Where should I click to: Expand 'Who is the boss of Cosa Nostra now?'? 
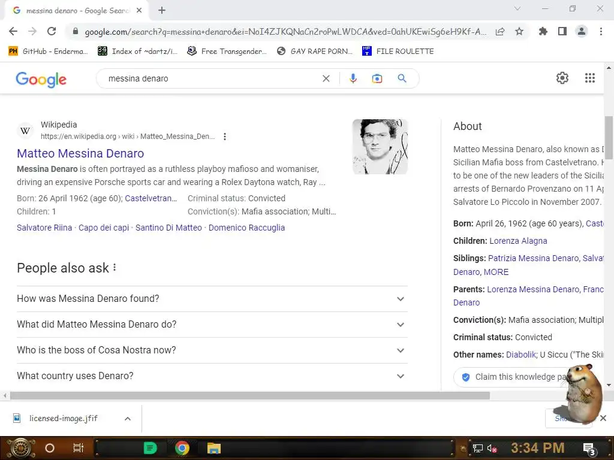[x=212, y=350]
